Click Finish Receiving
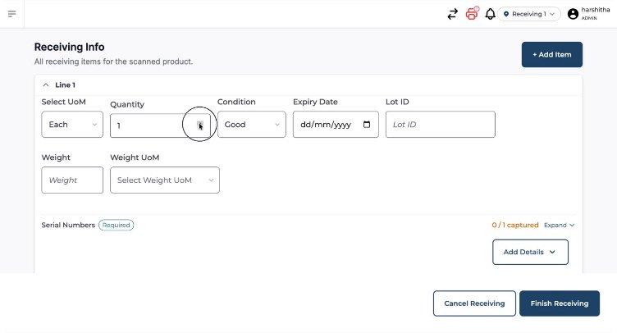Screen dimensions: 617x333 [560, 303]
